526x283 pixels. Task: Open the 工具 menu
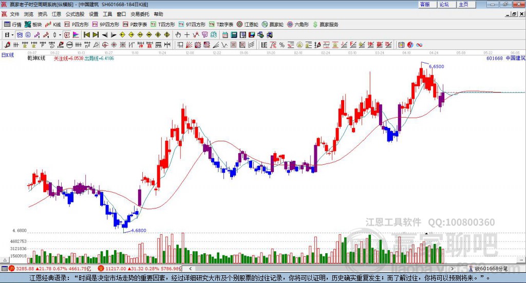pos(107,14)
